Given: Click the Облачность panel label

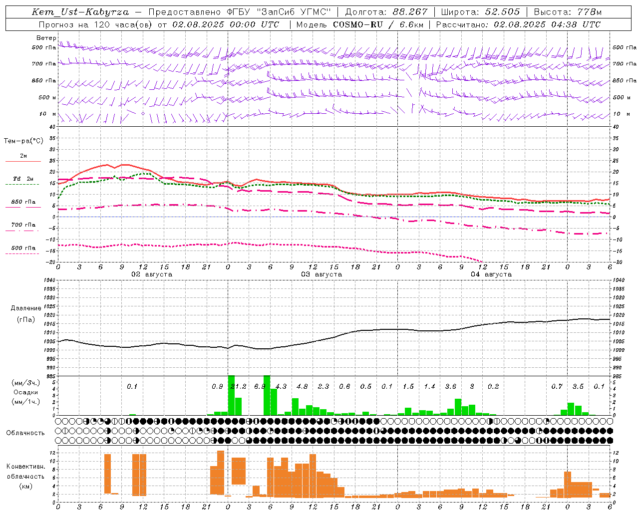Looking at the screenshot, I should click(x=25, y=433).
